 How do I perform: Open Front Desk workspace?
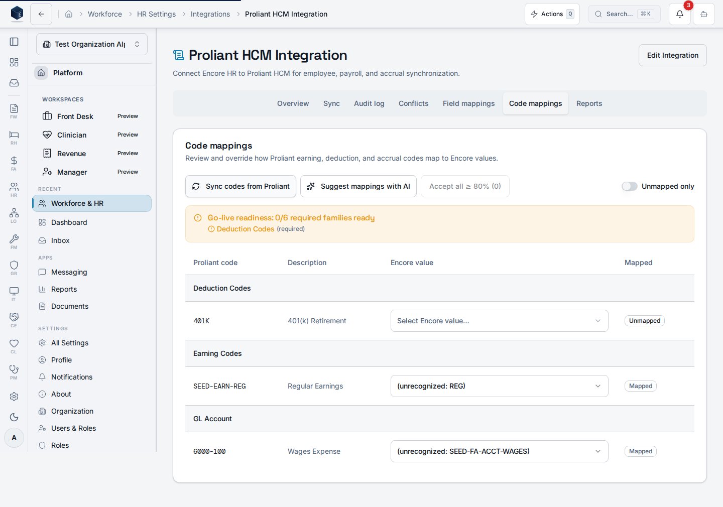tap(92, 116)
